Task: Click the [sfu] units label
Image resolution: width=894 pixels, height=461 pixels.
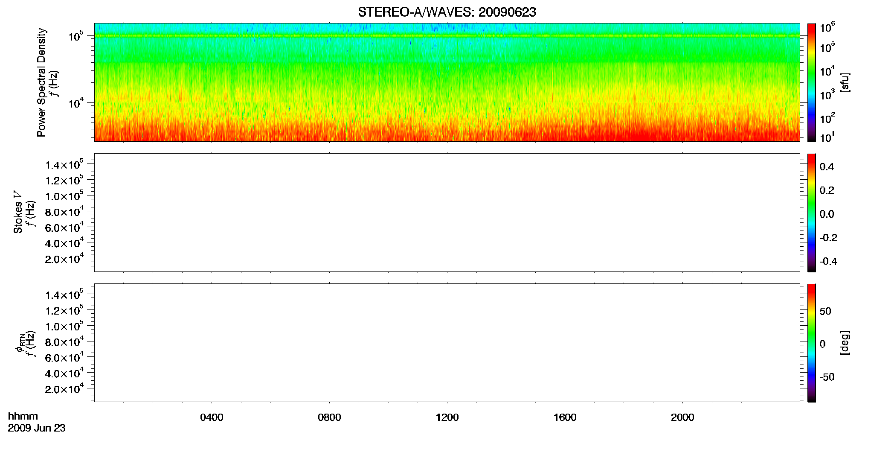Action: (x=845, y=82)
